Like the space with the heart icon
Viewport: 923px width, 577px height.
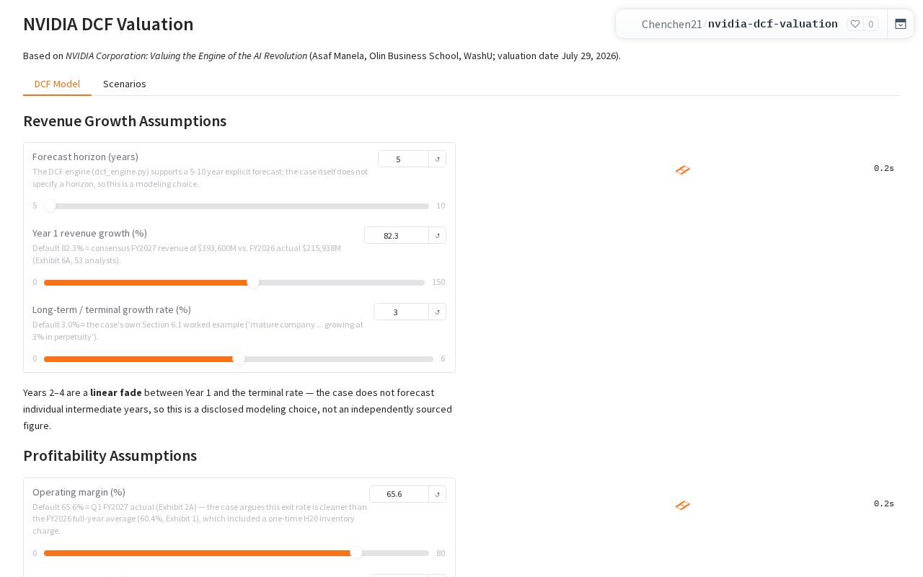click(x=855, y=24)
